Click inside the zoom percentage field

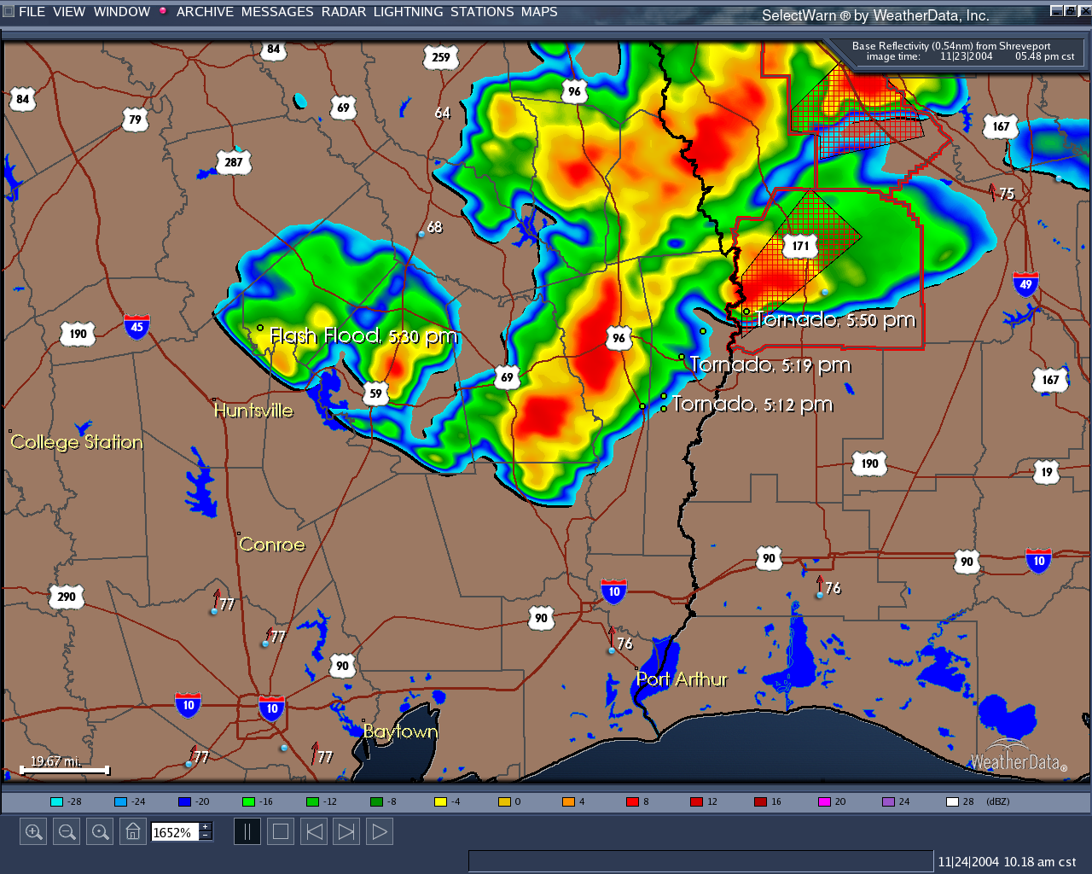tap(175, 831)
